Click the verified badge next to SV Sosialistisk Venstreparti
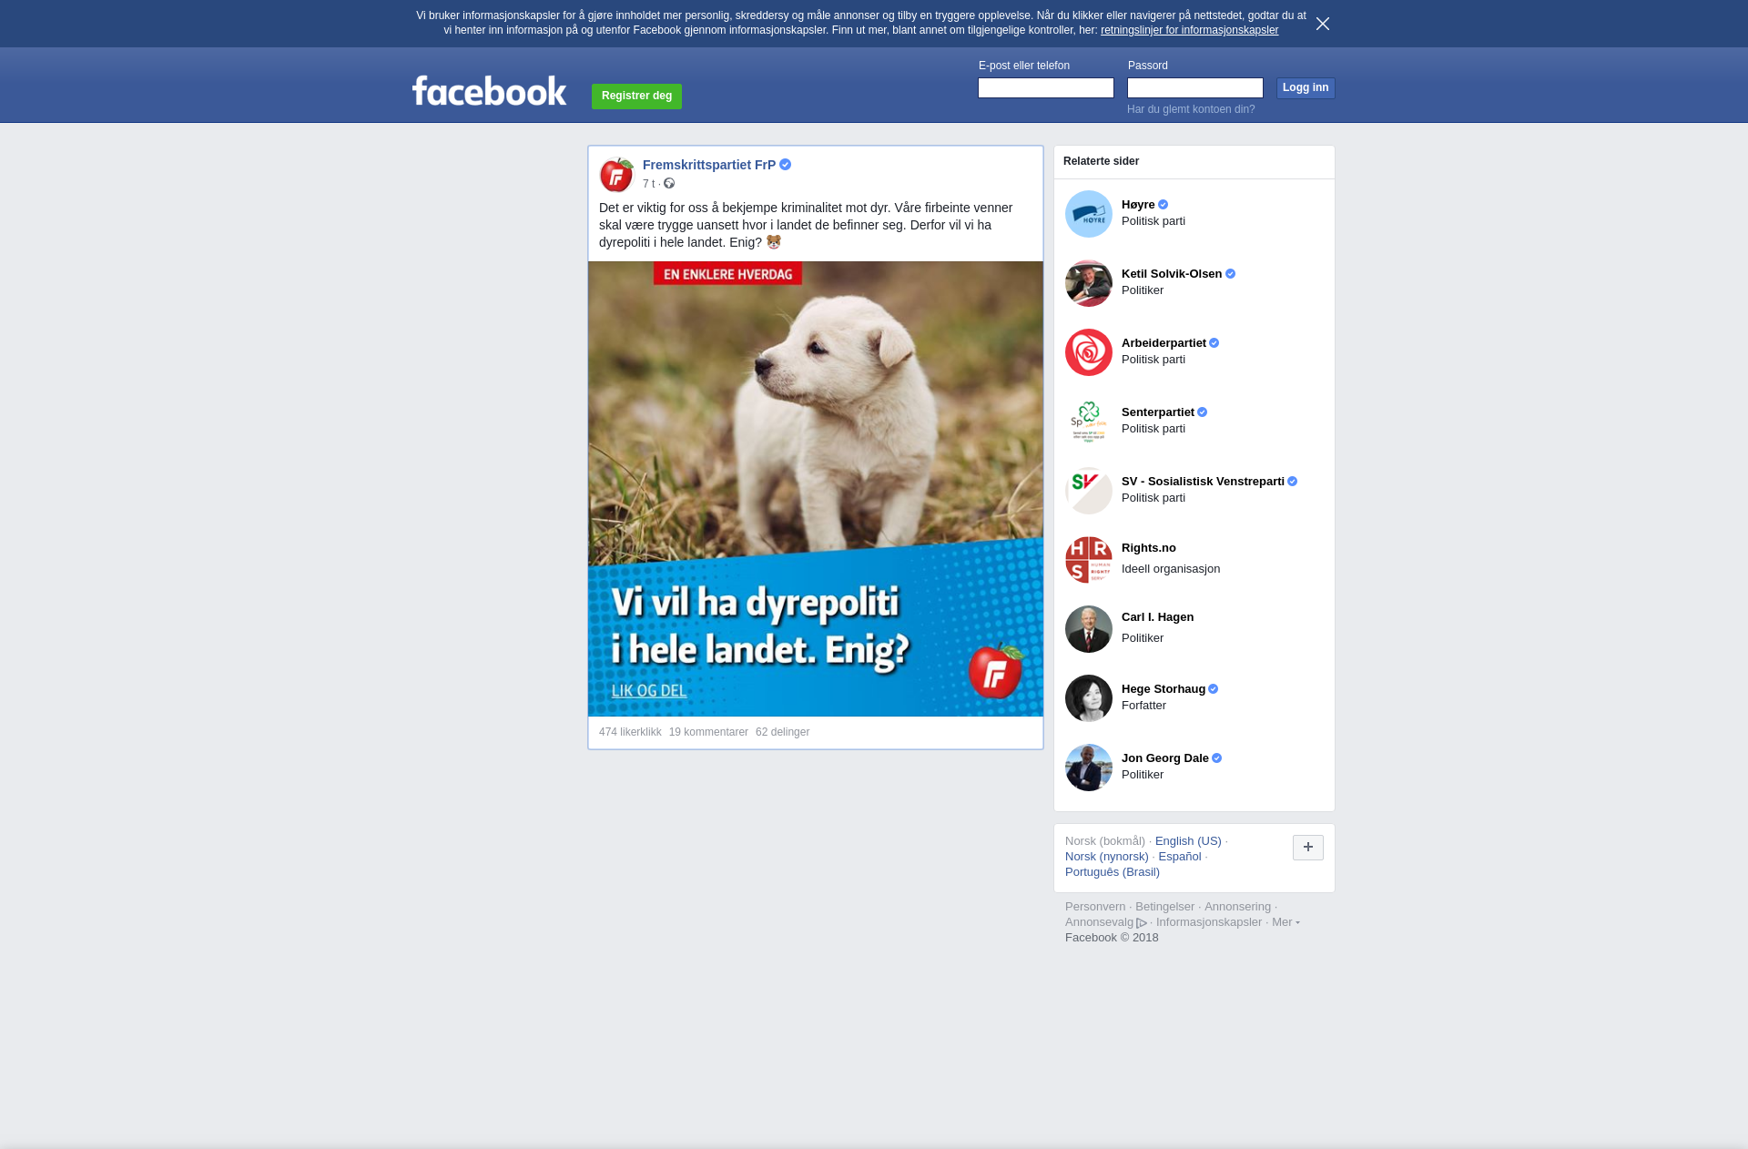This screenshot has height=1149, width=1748. 1292,482
